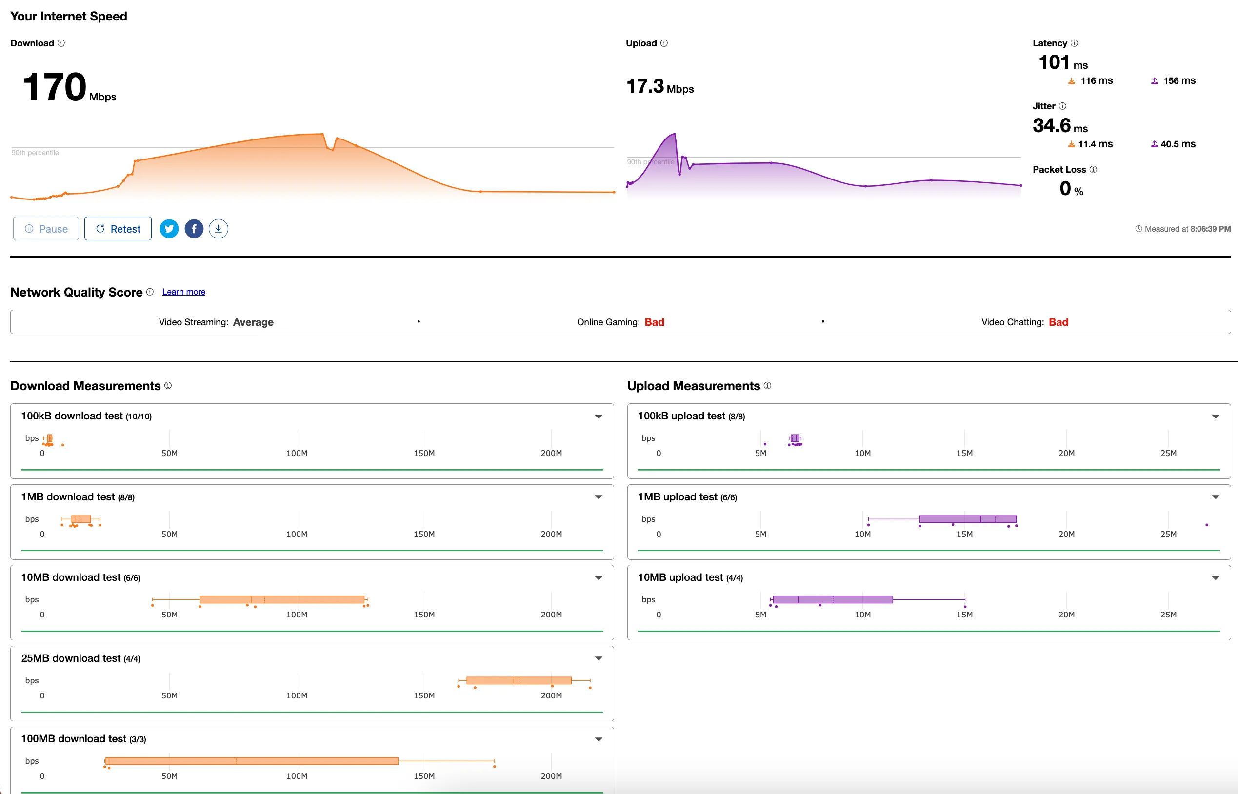The width and height of the screenshot is (1238, 794).
Task: Click the info icon beside Packet Loss
Action: tap(1093, 169)
